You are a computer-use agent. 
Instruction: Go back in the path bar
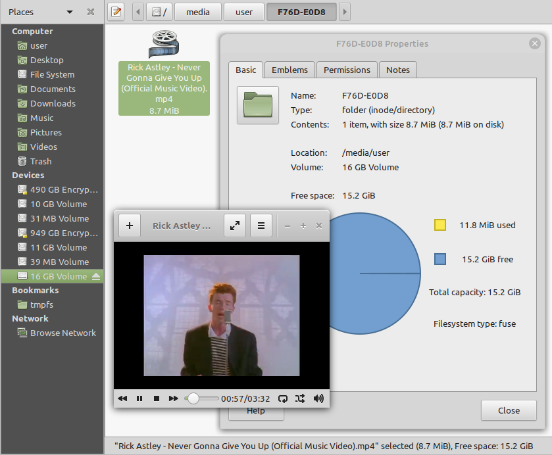pos(138,12)
